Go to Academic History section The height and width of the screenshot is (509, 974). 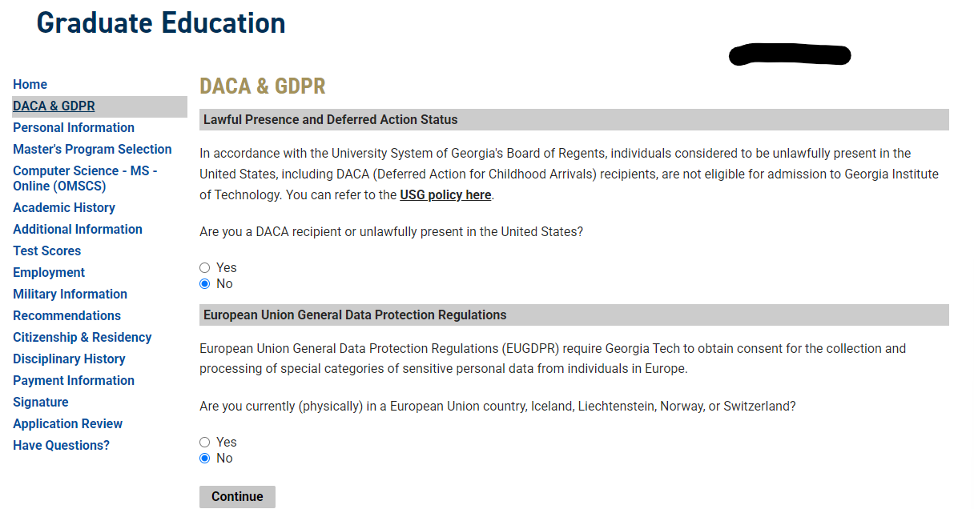point(64,208)
